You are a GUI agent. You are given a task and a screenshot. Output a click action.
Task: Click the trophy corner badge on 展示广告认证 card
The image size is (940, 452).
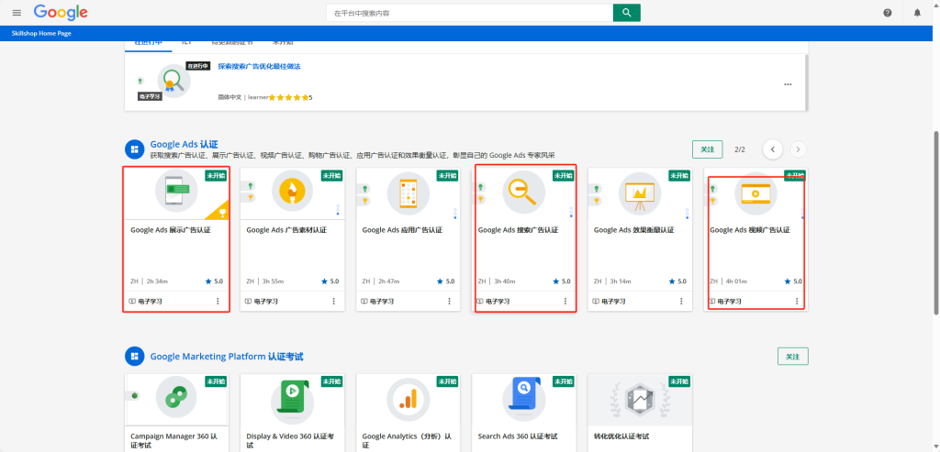pos(219,211)
